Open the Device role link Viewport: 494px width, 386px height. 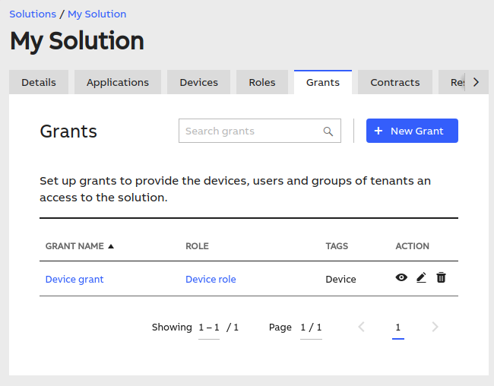pos(211,279)
